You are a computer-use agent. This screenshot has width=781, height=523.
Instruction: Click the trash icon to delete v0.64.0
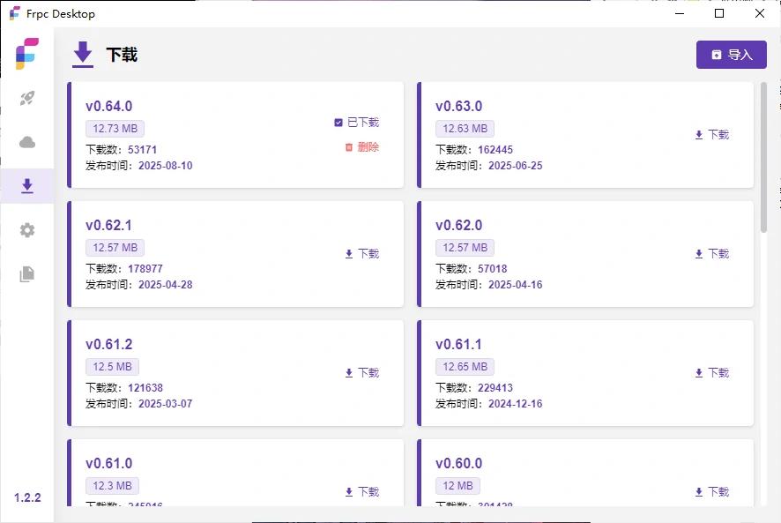(x=349, y=147)
